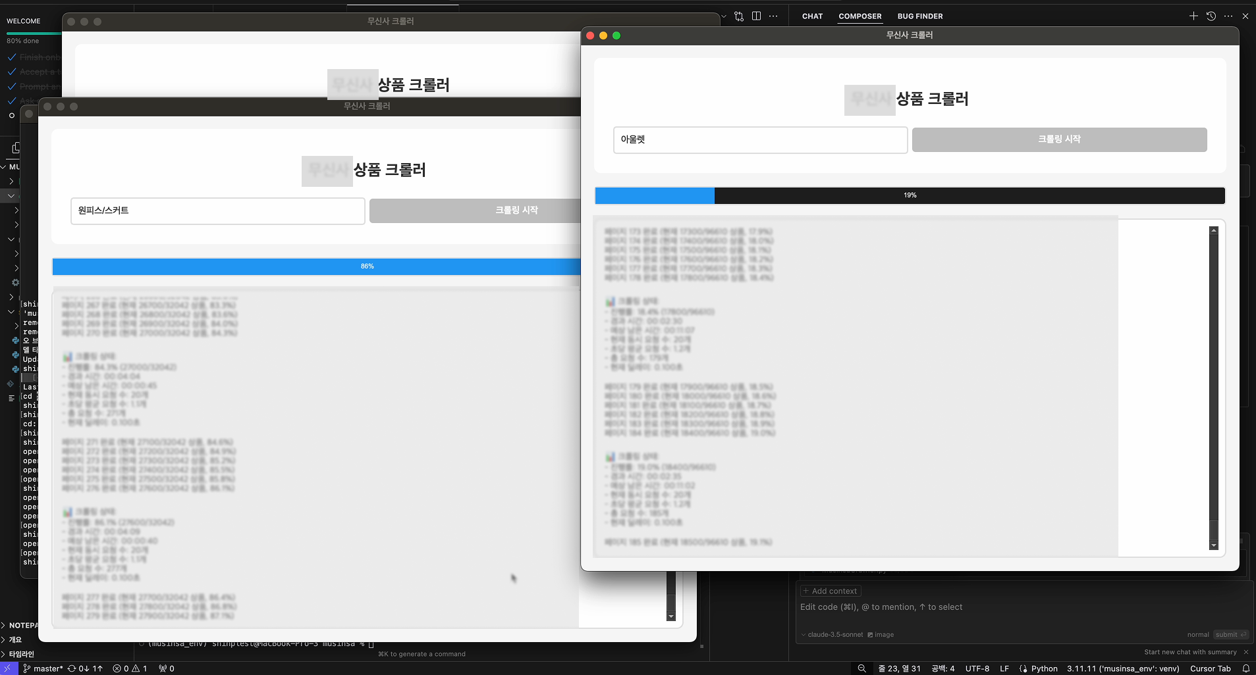Screen dimensions: 1256x675
Task: Click the errors and warnings status indicator
Action: pyautogui.click(x=130, y=668)
